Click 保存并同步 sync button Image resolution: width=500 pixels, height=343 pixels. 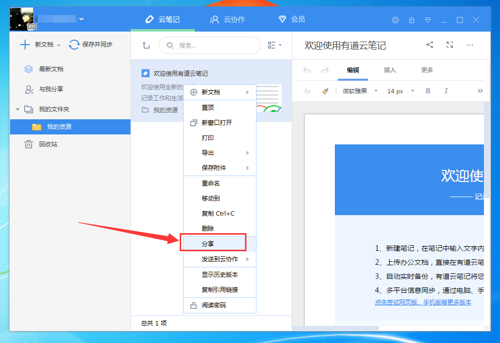90,45
